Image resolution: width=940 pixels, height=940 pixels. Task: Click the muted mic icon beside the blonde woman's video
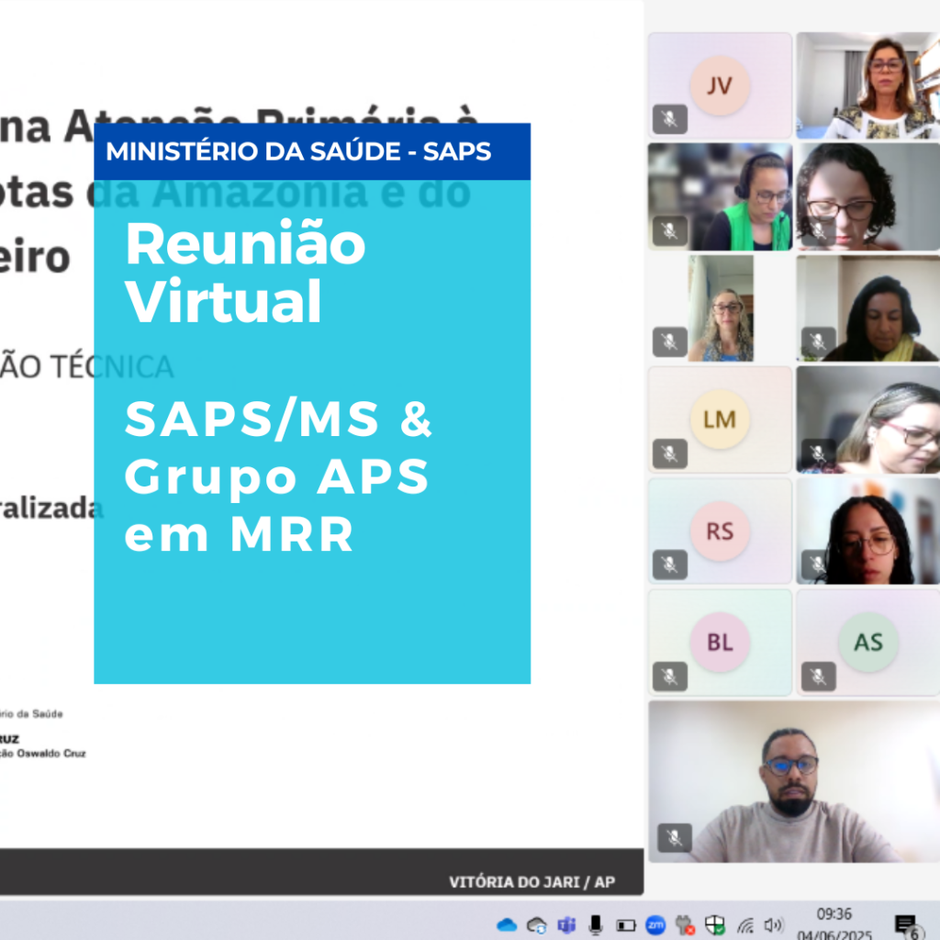[x=669, y=341]
